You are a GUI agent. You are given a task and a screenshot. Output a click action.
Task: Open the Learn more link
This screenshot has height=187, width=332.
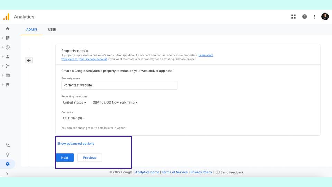205,55
